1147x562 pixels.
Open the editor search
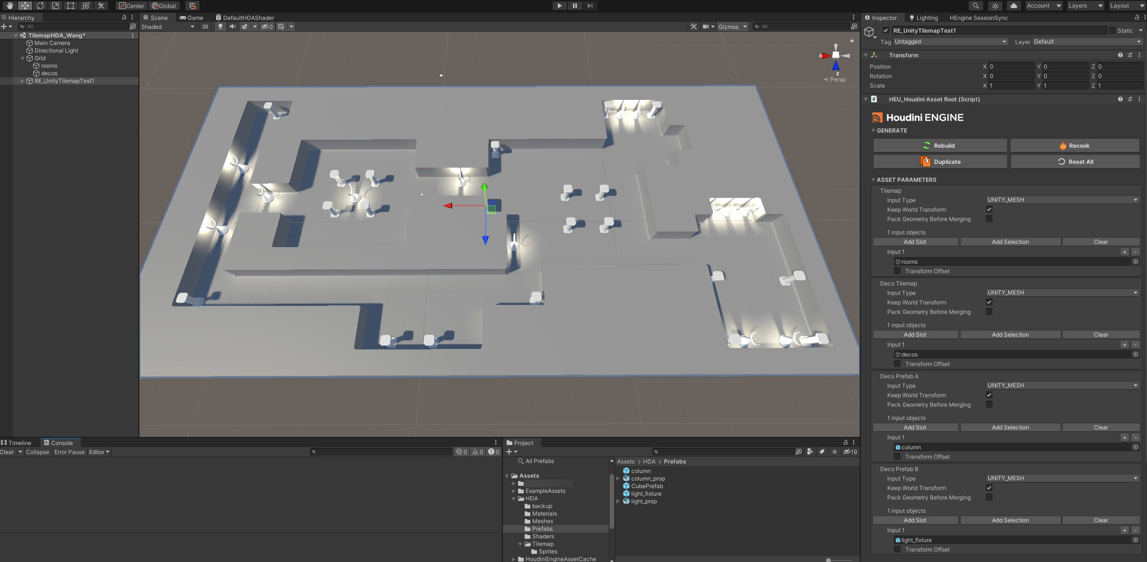(x=975, y=6)
